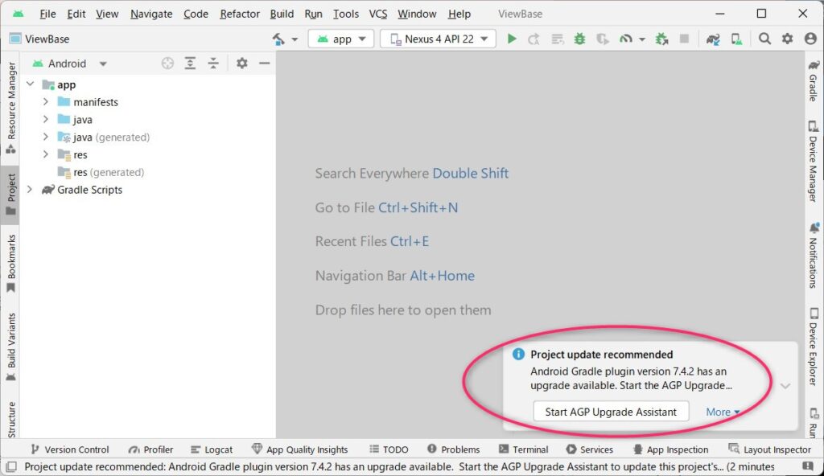Open the Problems tool window
The width and height of the screenshot is (824, 476).
click(454, 449)
